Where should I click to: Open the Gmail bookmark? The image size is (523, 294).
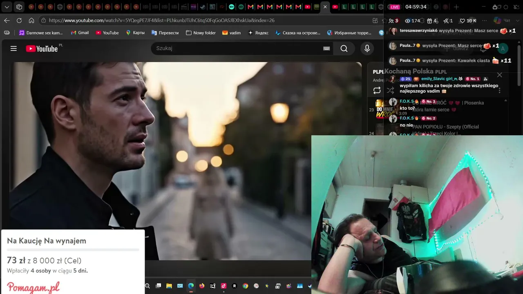click(80, 33)
